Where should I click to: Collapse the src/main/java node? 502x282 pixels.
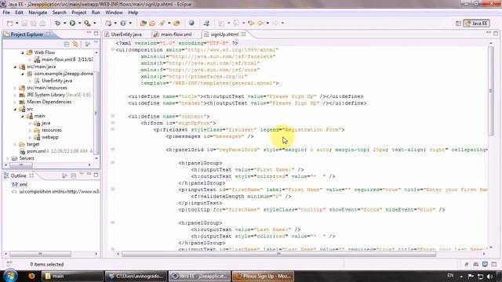(15, 67)
